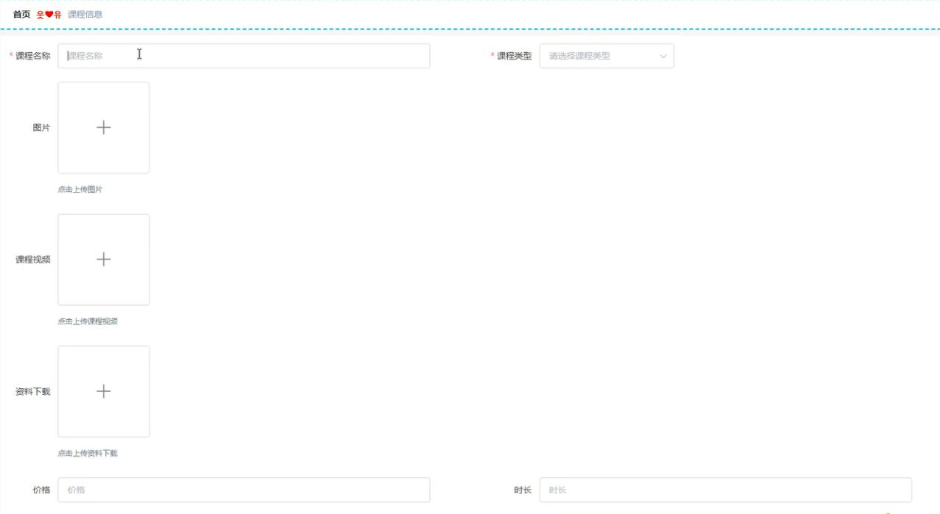Click the 时长 field label

tap(523, 490)
